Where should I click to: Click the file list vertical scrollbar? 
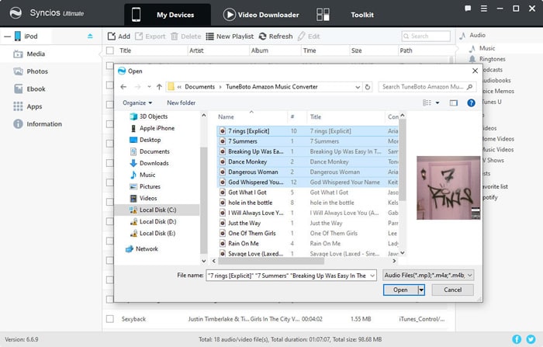pyautogui.click(x=403, y=160)
